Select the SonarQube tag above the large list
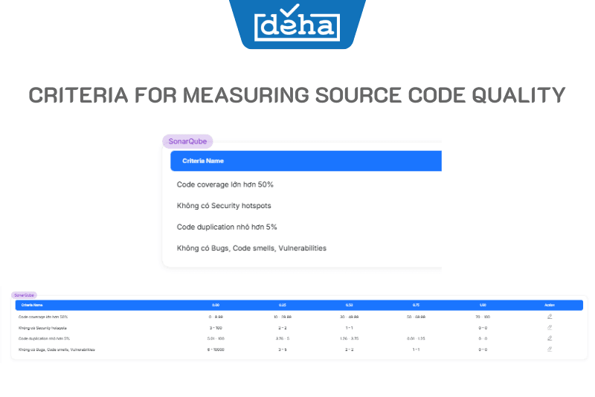Image resolution: width=595 pixels, height=397 pixels. tap(187, 141)
